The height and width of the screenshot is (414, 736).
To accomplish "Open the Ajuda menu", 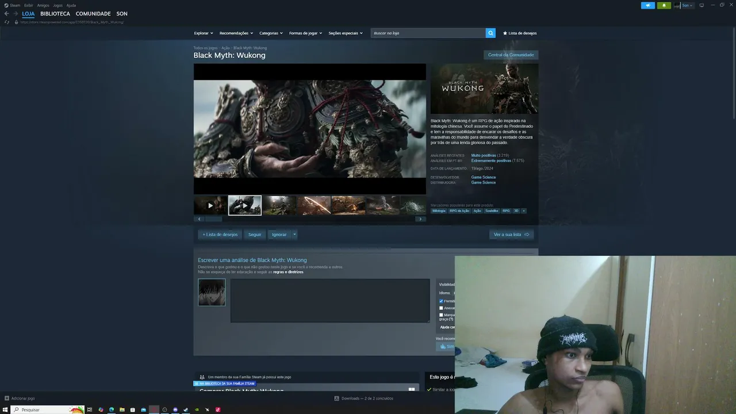I will (71, 5).
